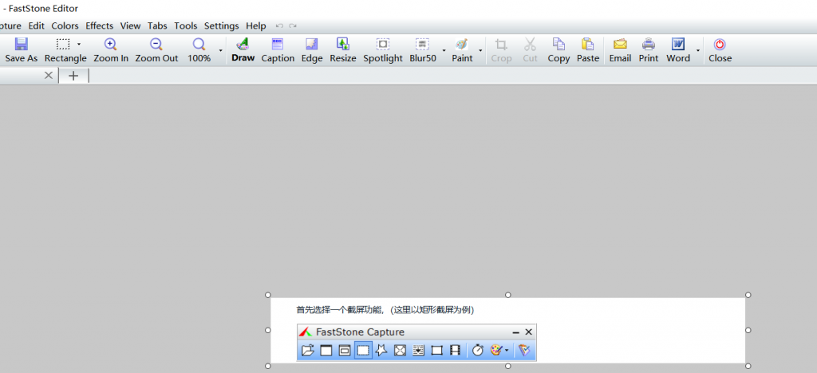Send the image to Word
This screenshot has width=817, height=373.
point(678,50)
